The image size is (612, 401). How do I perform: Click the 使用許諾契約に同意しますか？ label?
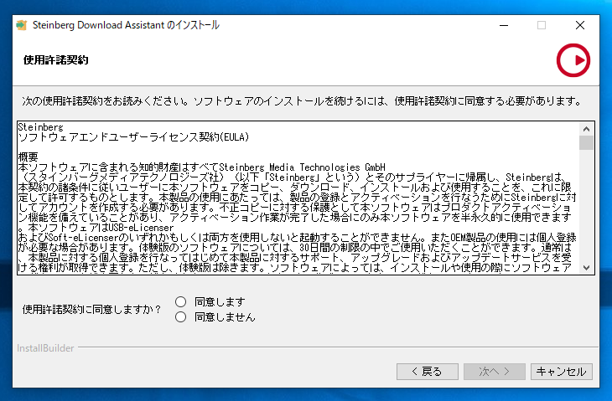[91, 310]
